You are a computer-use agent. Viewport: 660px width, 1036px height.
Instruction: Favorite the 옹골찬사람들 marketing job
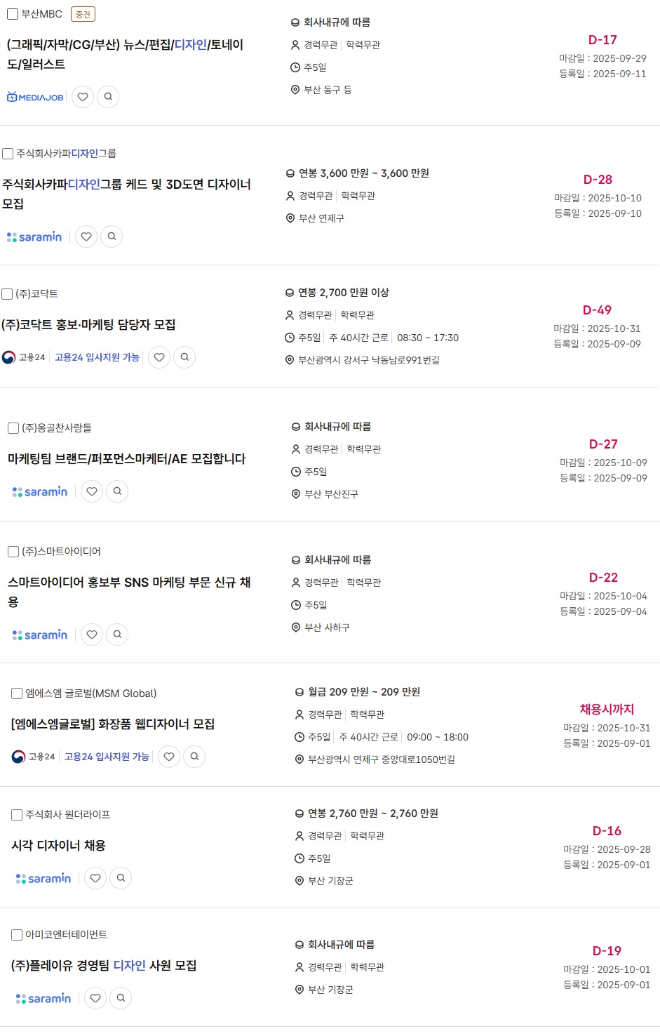[92, 491]
